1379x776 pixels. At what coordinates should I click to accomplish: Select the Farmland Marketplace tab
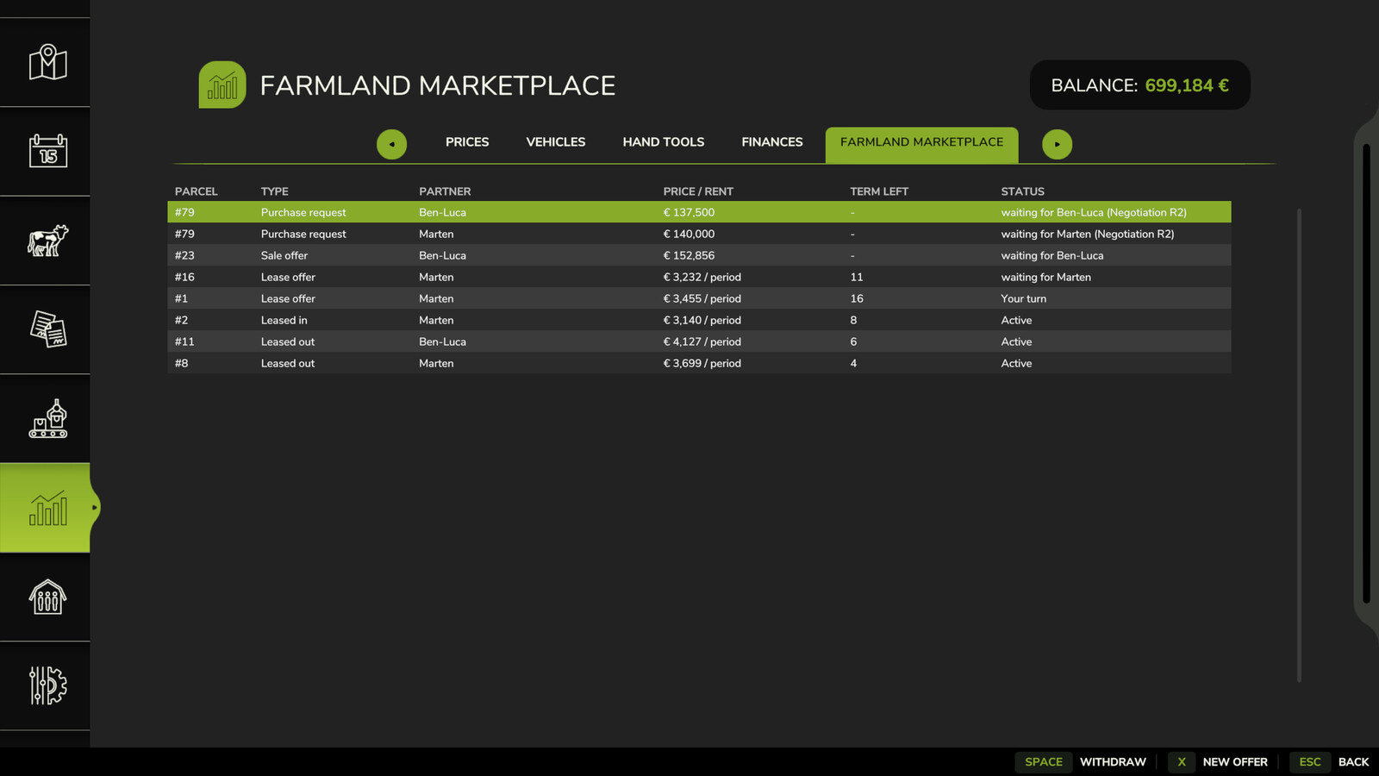pos(921,145)
